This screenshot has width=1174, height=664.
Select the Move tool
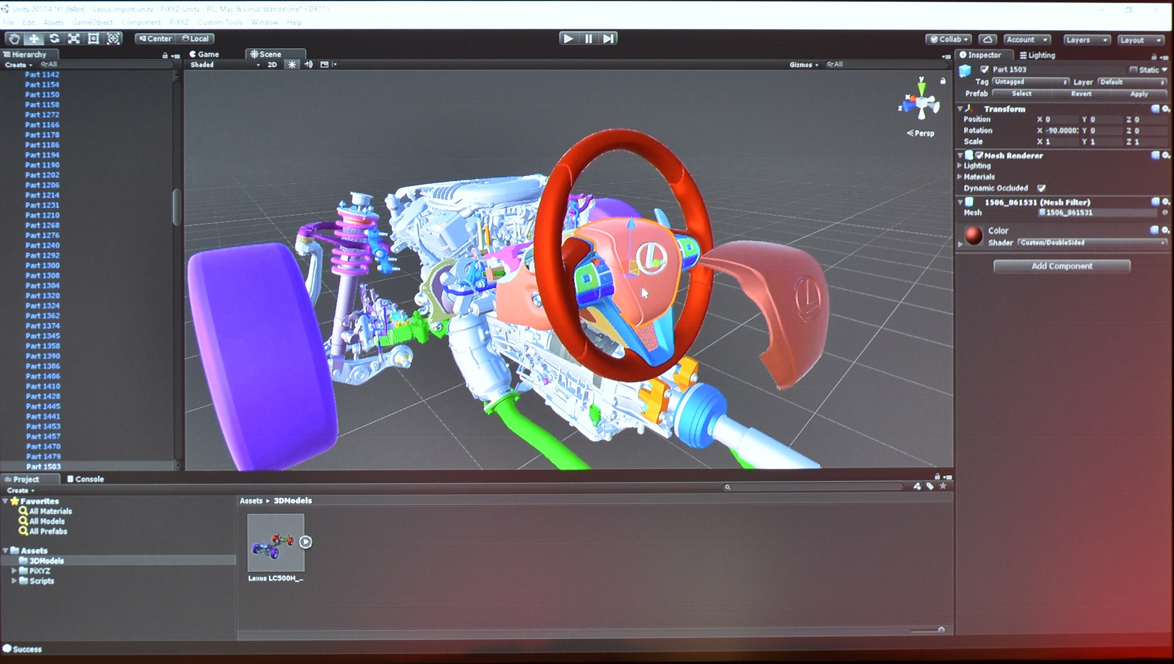pos(34,38)
